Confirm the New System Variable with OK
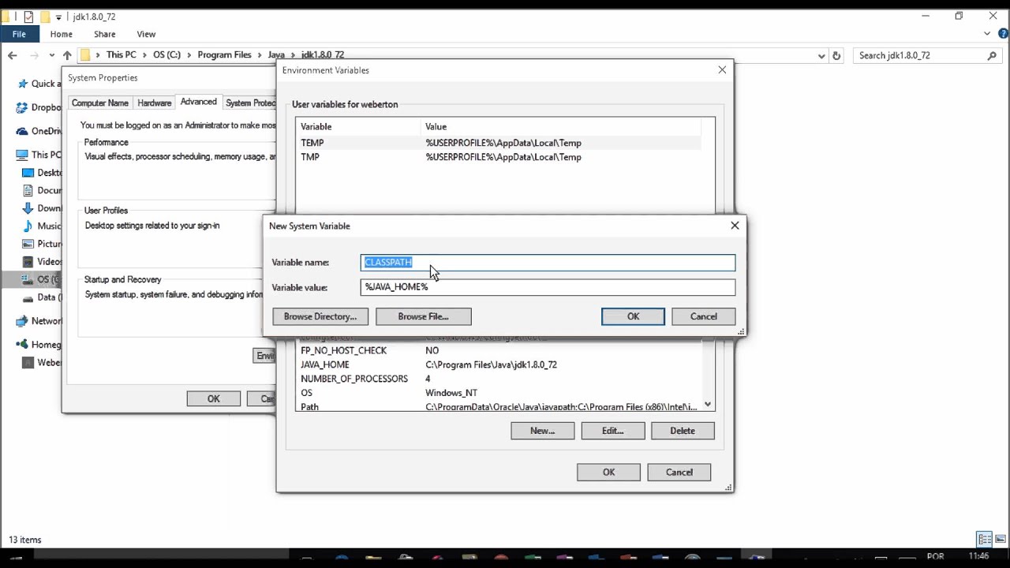The width and height of the screenshot is (1010, 568). tap(633, 316)
